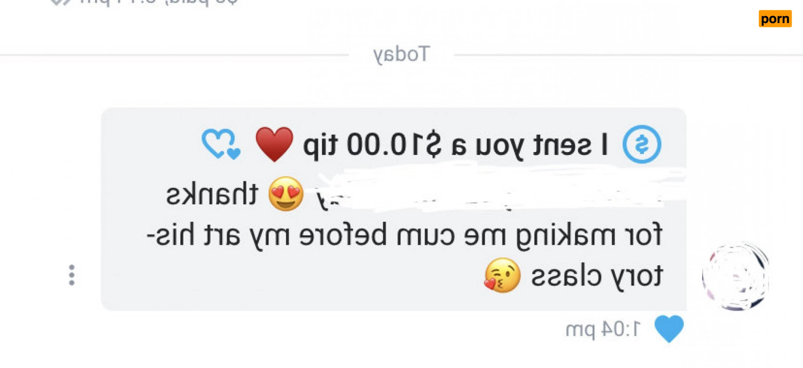Image resolution: width=803 pixels, height=368 pixels.
Task: Open the three-dot message options menu
Action: 72,275
